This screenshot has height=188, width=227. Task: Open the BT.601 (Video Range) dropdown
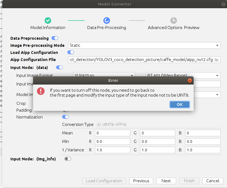tap(183, 75)
